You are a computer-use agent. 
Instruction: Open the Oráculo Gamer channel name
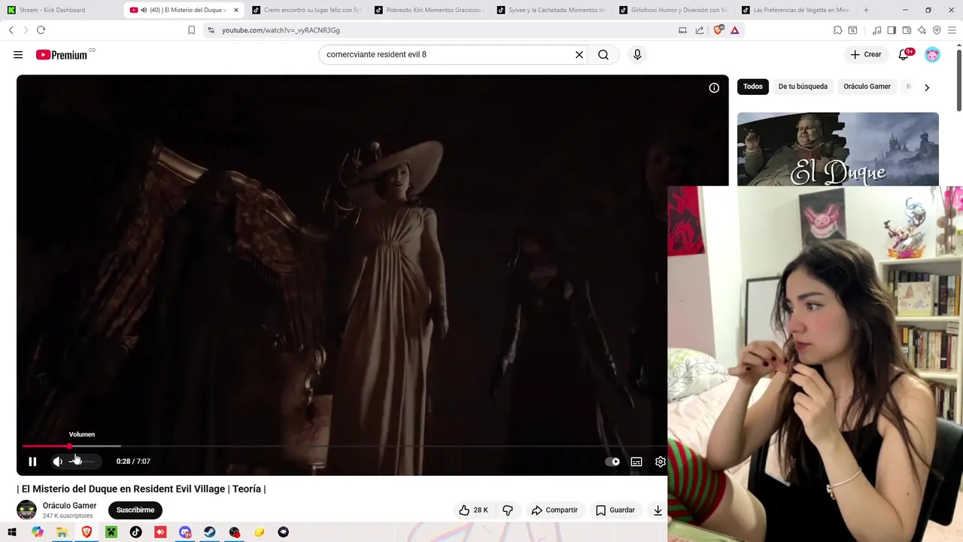[x=69, y=506]
